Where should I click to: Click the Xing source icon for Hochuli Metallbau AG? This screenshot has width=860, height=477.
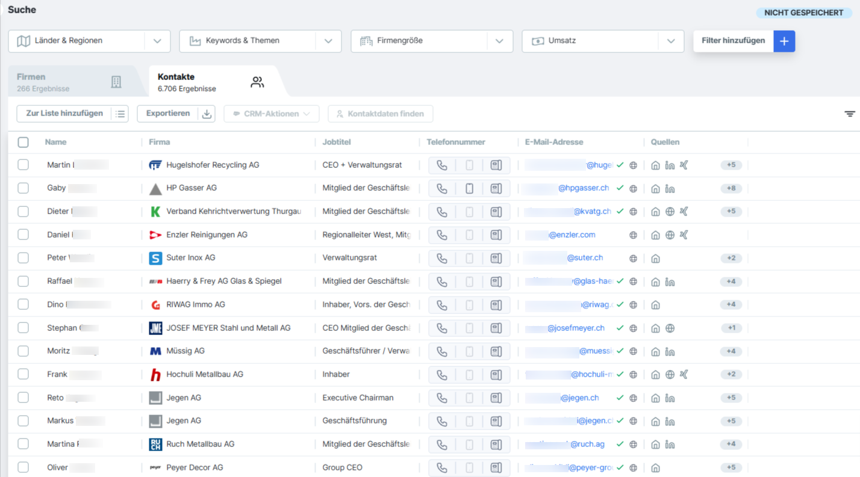click(x=684, y=375)
